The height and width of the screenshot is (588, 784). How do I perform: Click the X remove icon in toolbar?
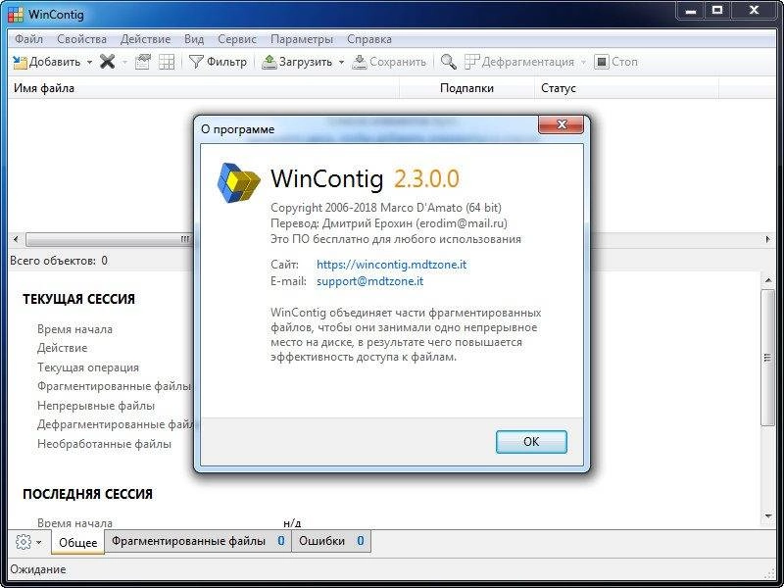(108, 62)
